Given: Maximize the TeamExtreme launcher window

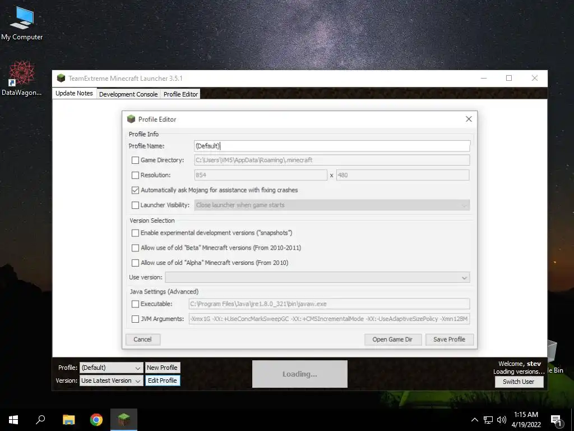Looking at the screenshot, I should 509,78.
